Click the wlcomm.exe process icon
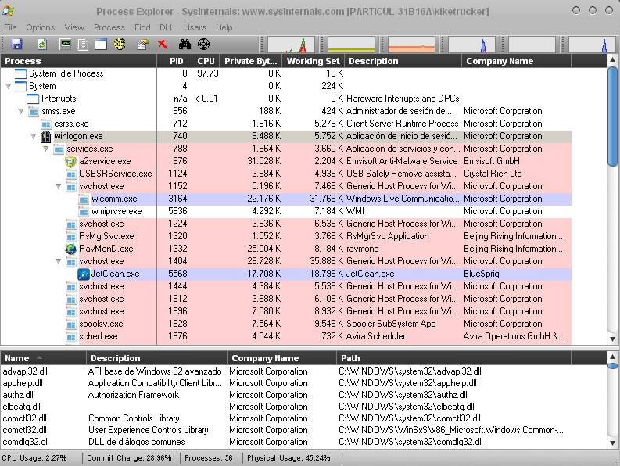Image resolution: width=620 pixels, height=466 pixels. 84,199
